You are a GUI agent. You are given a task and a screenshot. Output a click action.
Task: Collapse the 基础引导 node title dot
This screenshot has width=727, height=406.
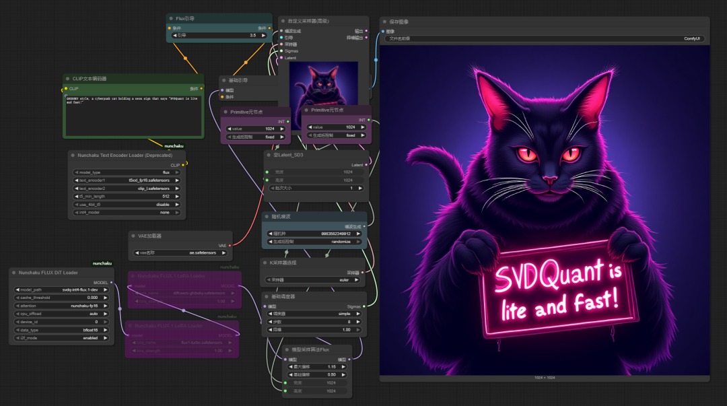coord(224,80)
